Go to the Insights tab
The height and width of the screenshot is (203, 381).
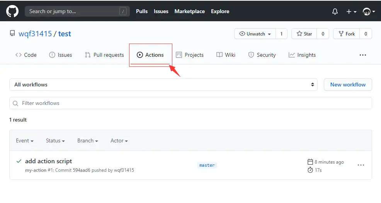pos(302,55)
